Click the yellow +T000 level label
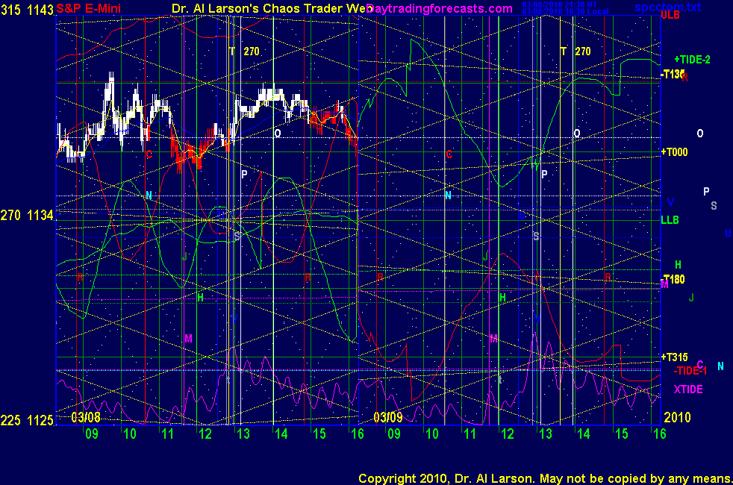The height and width of the screenshot is (485, 733). pyautogui.click(x=674, y=151)
